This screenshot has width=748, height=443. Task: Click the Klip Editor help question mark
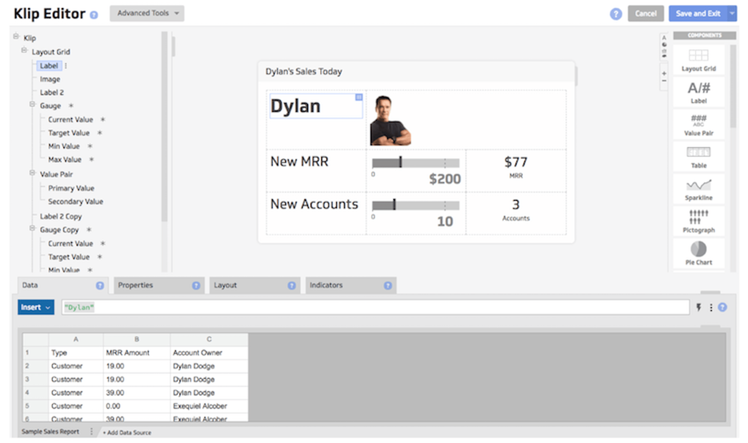tap(93, 15)
